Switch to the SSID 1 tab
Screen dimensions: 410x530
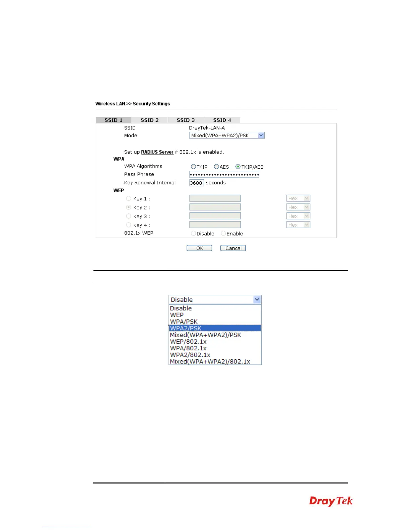tap(114, 120)
